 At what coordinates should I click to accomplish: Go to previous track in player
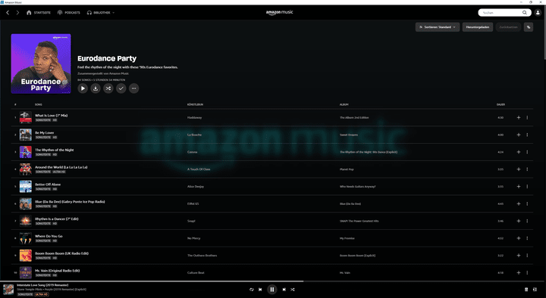(x=260, y=290)
